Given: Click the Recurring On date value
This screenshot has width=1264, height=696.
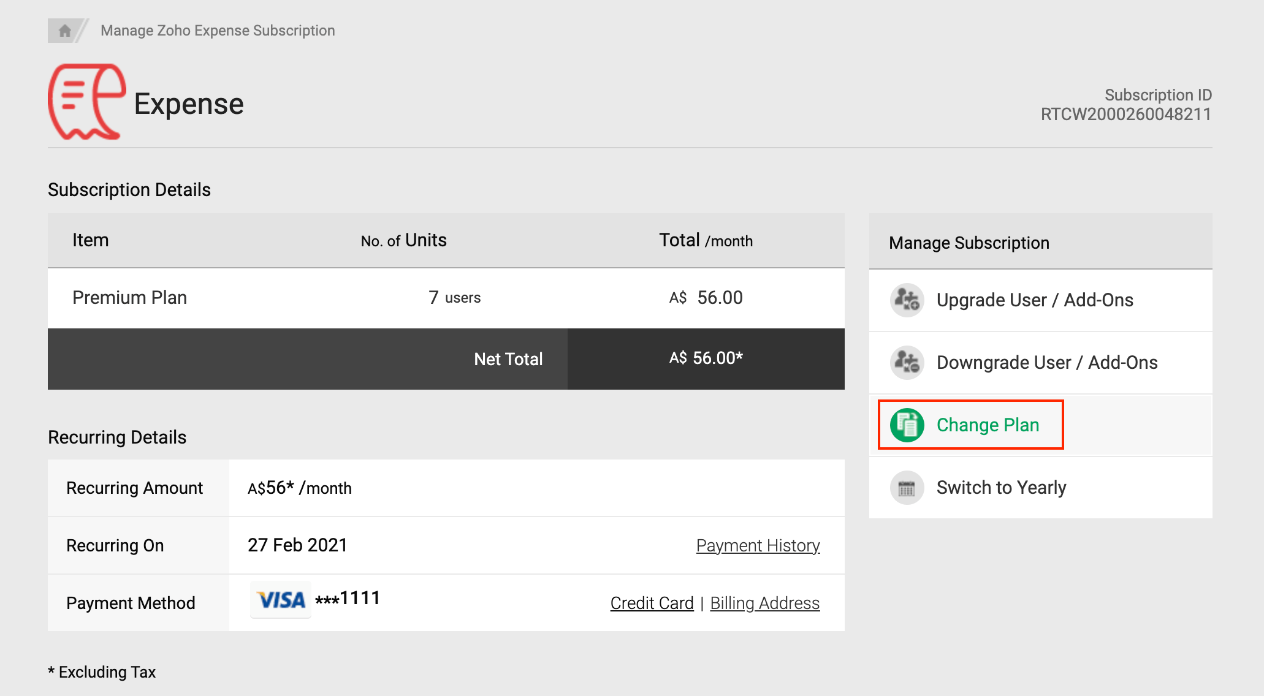Looking at the screenshot, I should [x=297, y=545].
